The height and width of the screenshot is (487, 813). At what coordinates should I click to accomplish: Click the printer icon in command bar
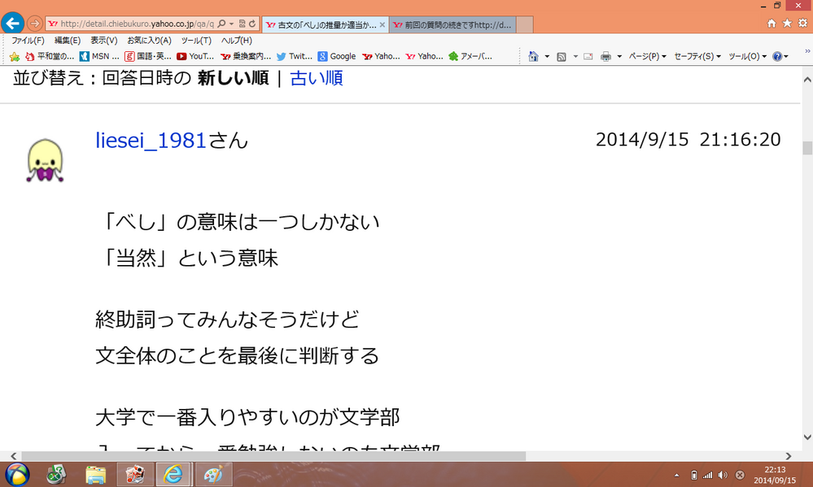click(605, 56)
